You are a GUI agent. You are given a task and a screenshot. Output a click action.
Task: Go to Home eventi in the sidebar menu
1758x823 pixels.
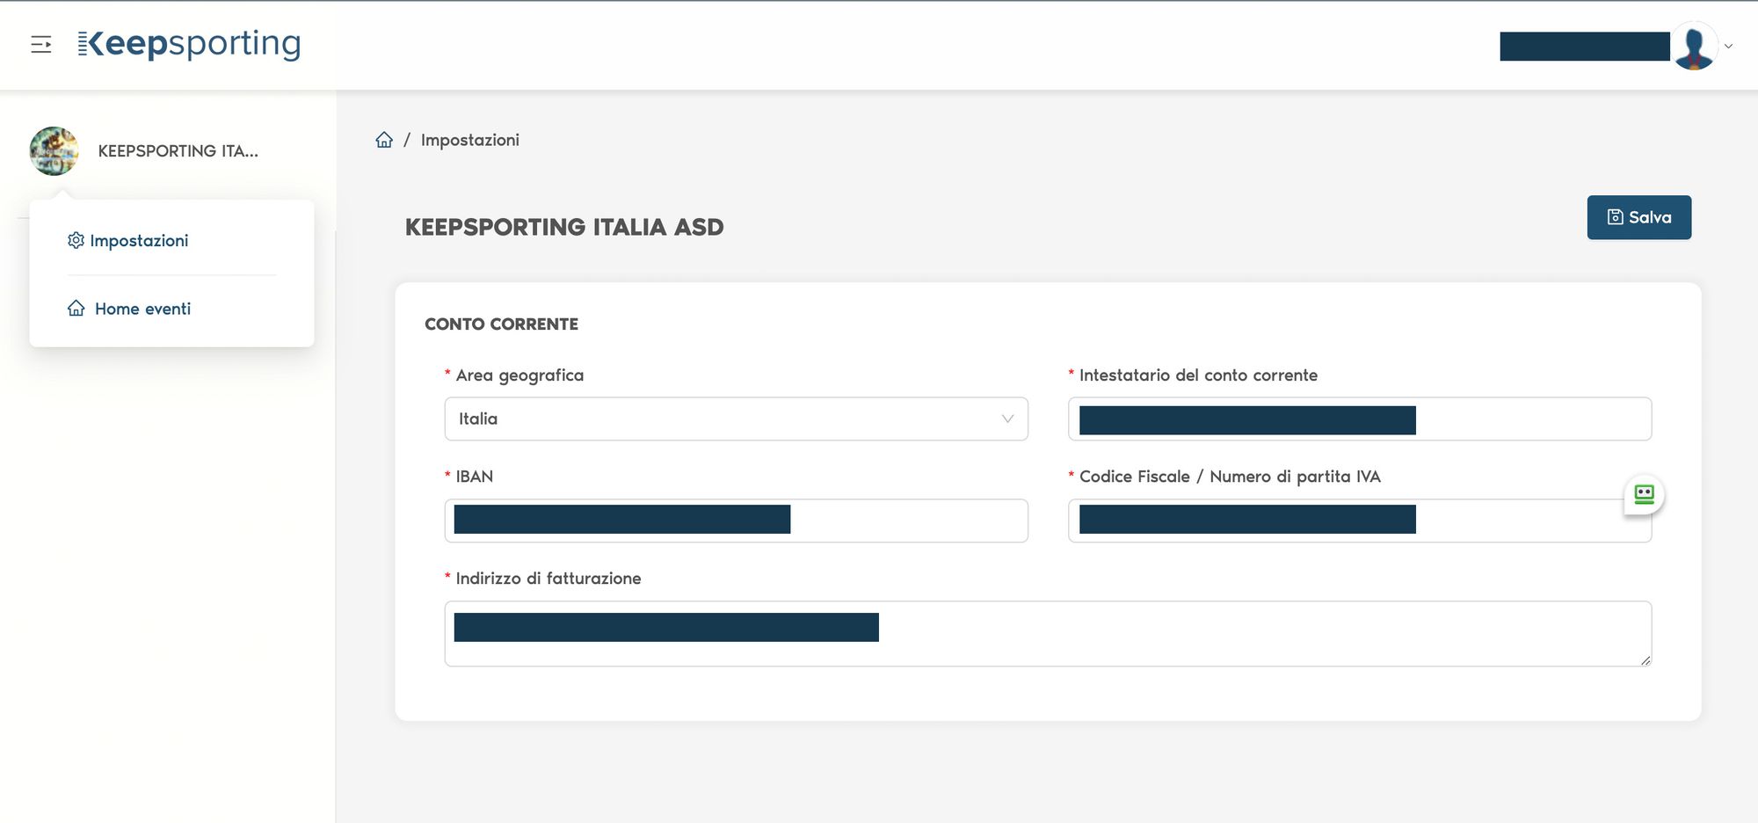coord(142,309)
